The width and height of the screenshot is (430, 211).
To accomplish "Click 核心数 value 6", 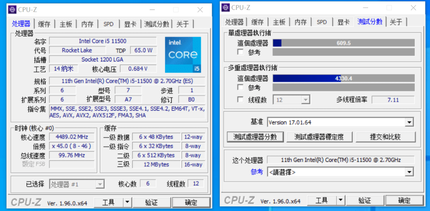I will coord(148,184).
